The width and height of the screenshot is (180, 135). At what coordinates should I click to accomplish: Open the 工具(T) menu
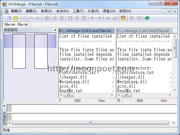[x=78, y=11]
